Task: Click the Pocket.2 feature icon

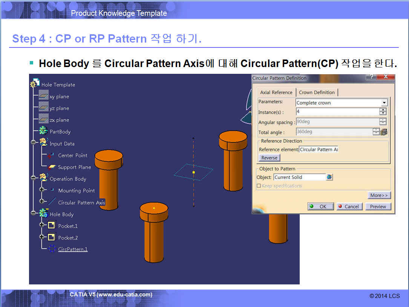Action: click(51, 237)
